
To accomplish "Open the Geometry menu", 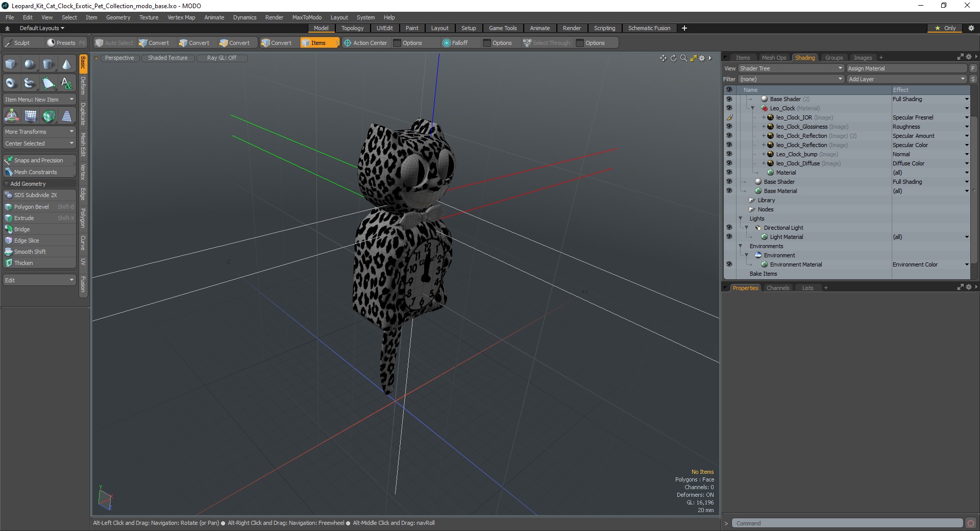I will coord(118,17).
